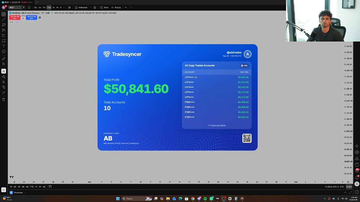The image size is (360, 202).
Task: Open the patterns drawing tools
Action: tap(4, 30)
